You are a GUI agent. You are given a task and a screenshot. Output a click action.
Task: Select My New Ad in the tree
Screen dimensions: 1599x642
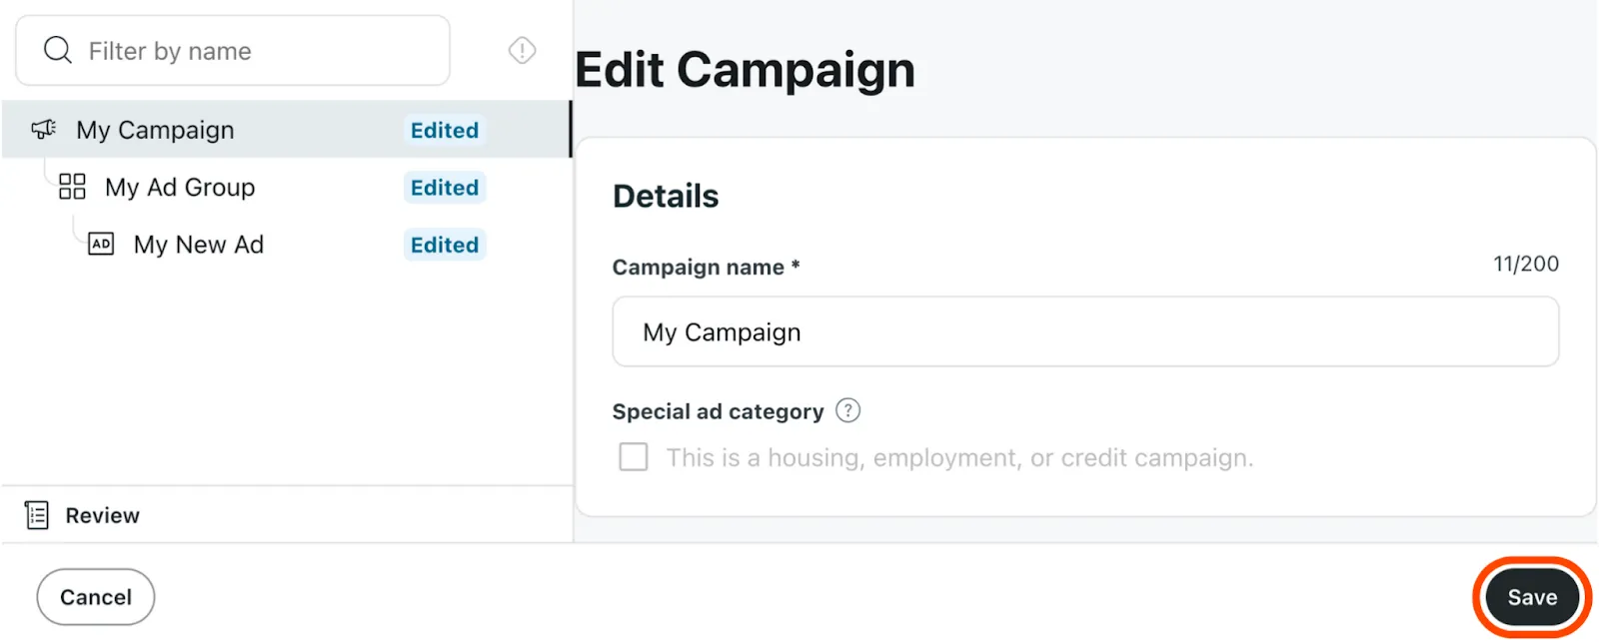pos(198,244)
